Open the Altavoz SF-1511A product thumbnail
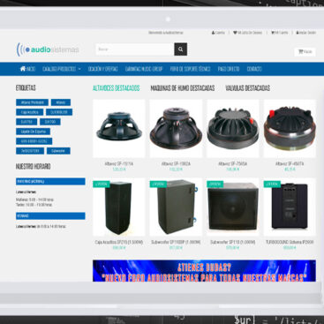Viewport: 324px width, 324px height. (x=119, y=128)
